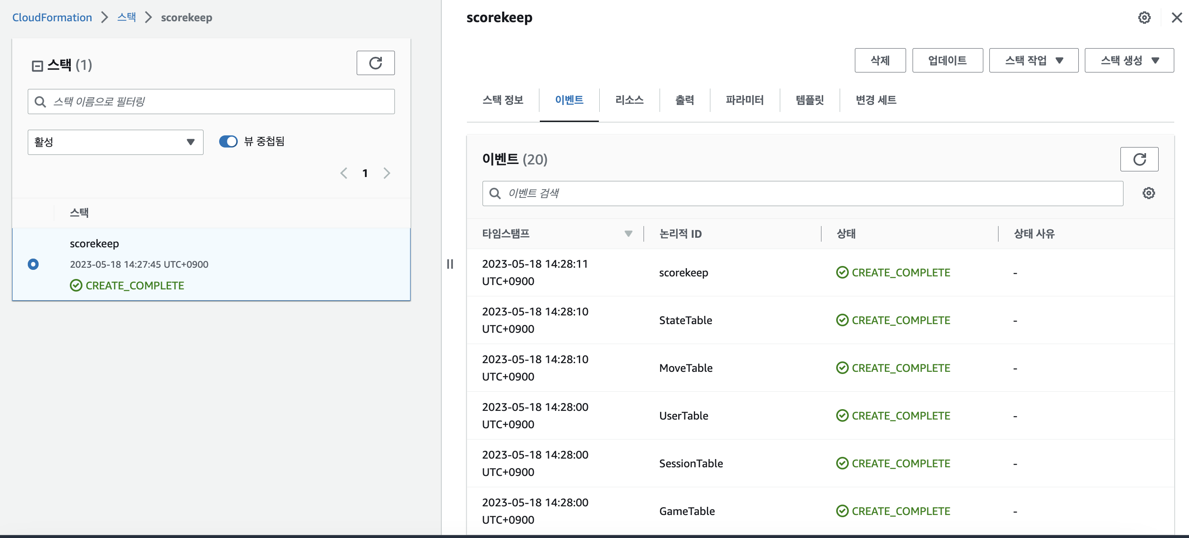Screen dimensions: 1189x538
Task: Close the scorekeep detail panel
Action: click(x=1176, y=17)
